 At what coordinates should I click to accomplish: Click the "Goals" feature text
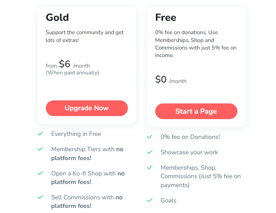[169, 200]
